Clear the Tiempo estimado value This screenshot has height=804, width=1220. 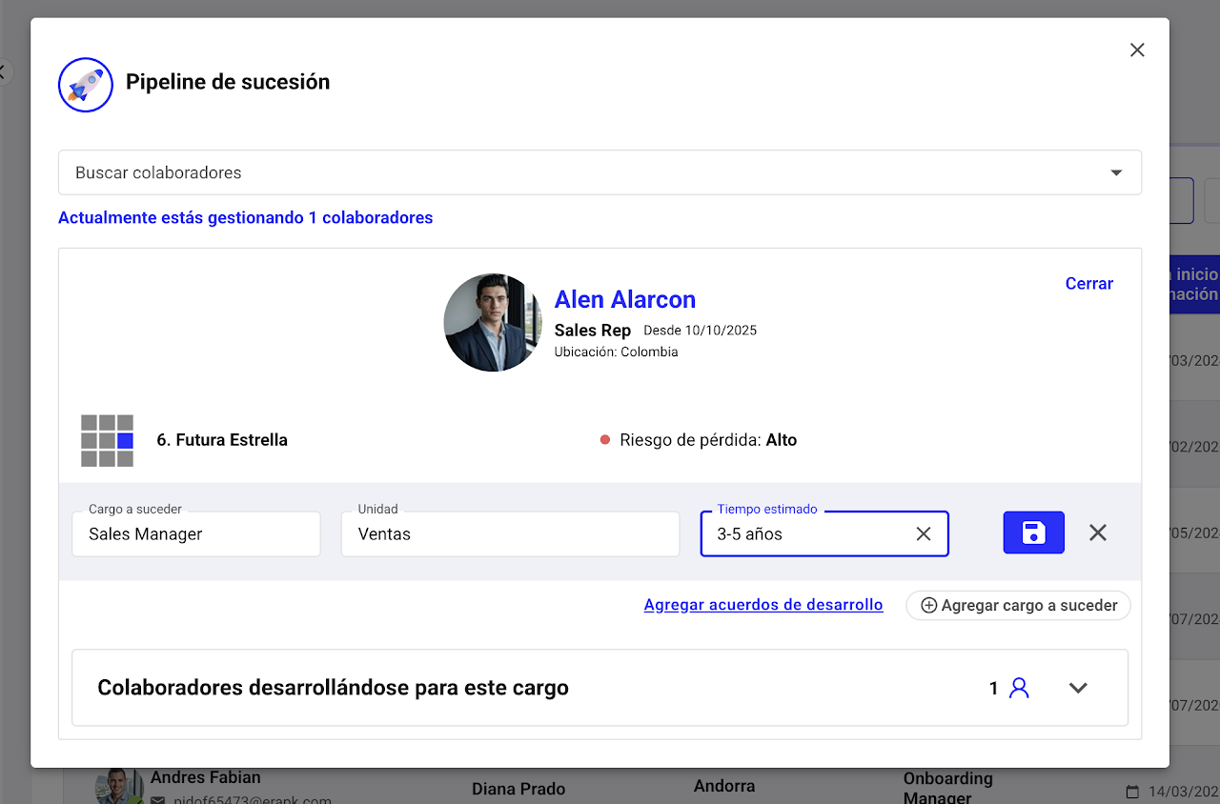(923, 534)
